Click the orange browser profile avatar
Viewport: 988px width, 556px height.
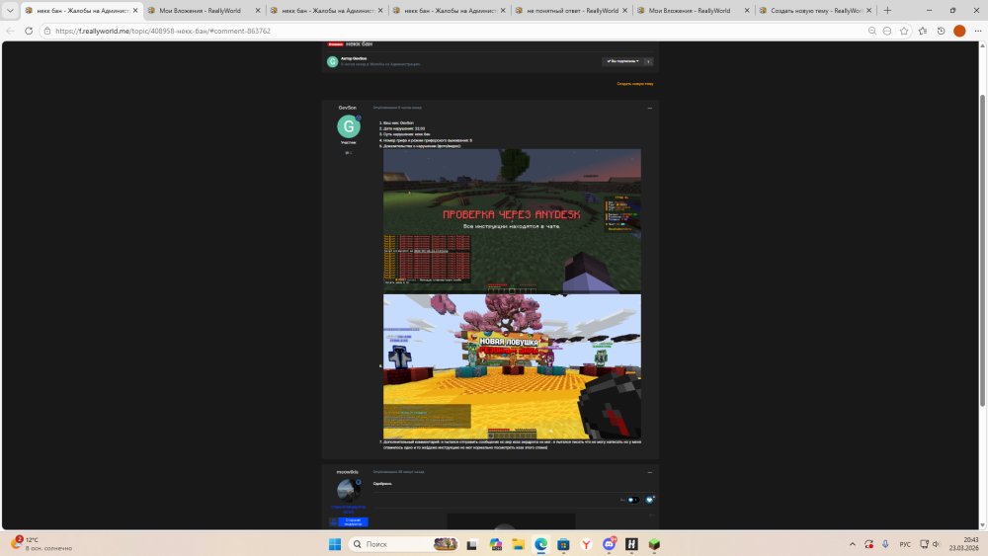click(959, 31)
